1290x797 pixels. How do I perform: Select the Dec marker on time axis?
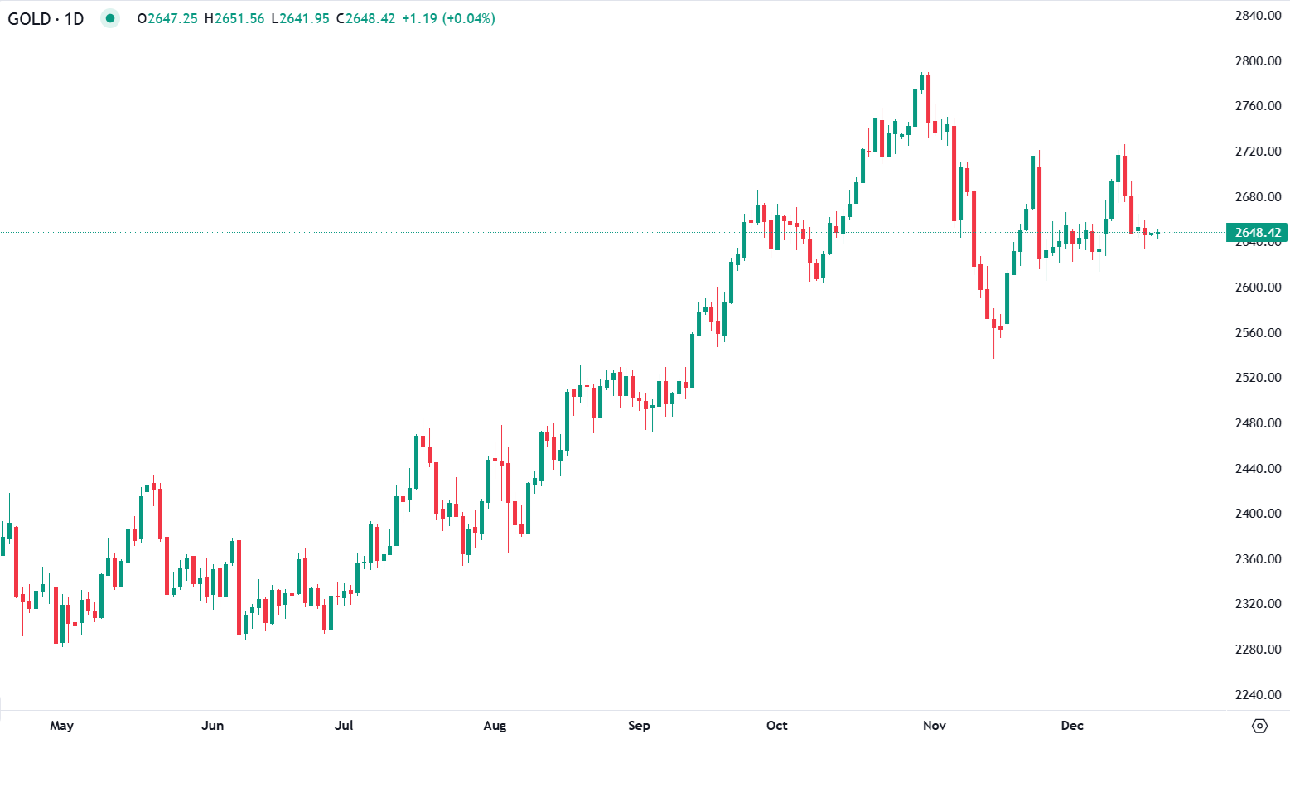(1072, 726)
